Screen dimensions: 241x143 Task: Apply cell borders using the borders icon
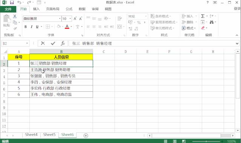point(48,27)
